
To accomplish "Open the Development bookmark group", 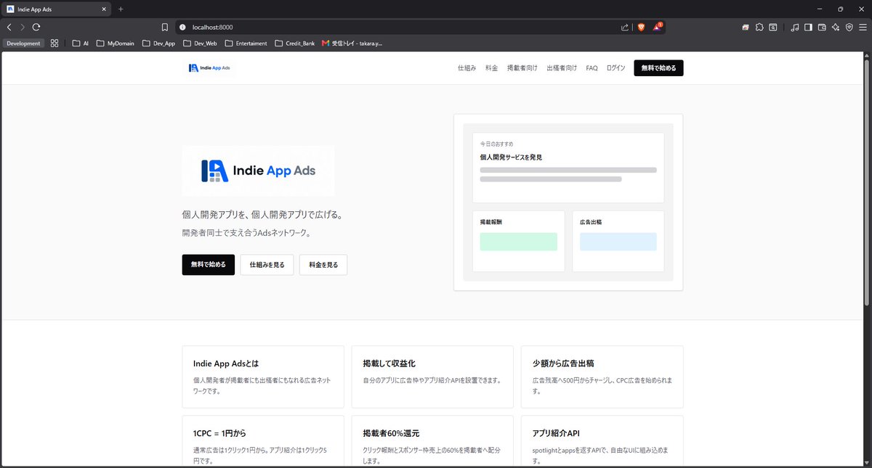I will click(24, 44).
